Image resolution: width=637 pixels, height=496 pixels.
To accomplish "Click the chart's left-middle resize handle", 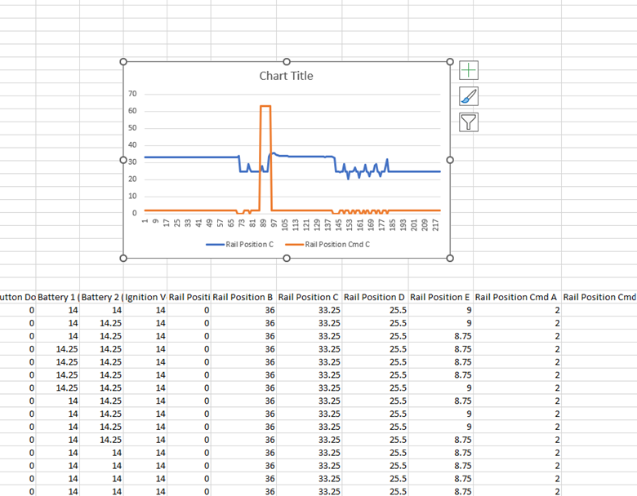I will click(123, 160).
